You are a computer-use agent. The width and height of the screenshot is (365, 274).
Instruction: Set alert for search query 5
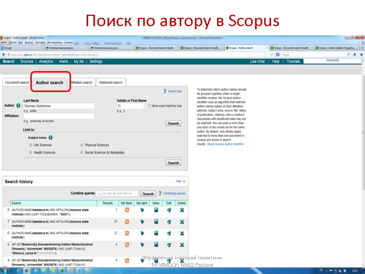tap(142, 244)
